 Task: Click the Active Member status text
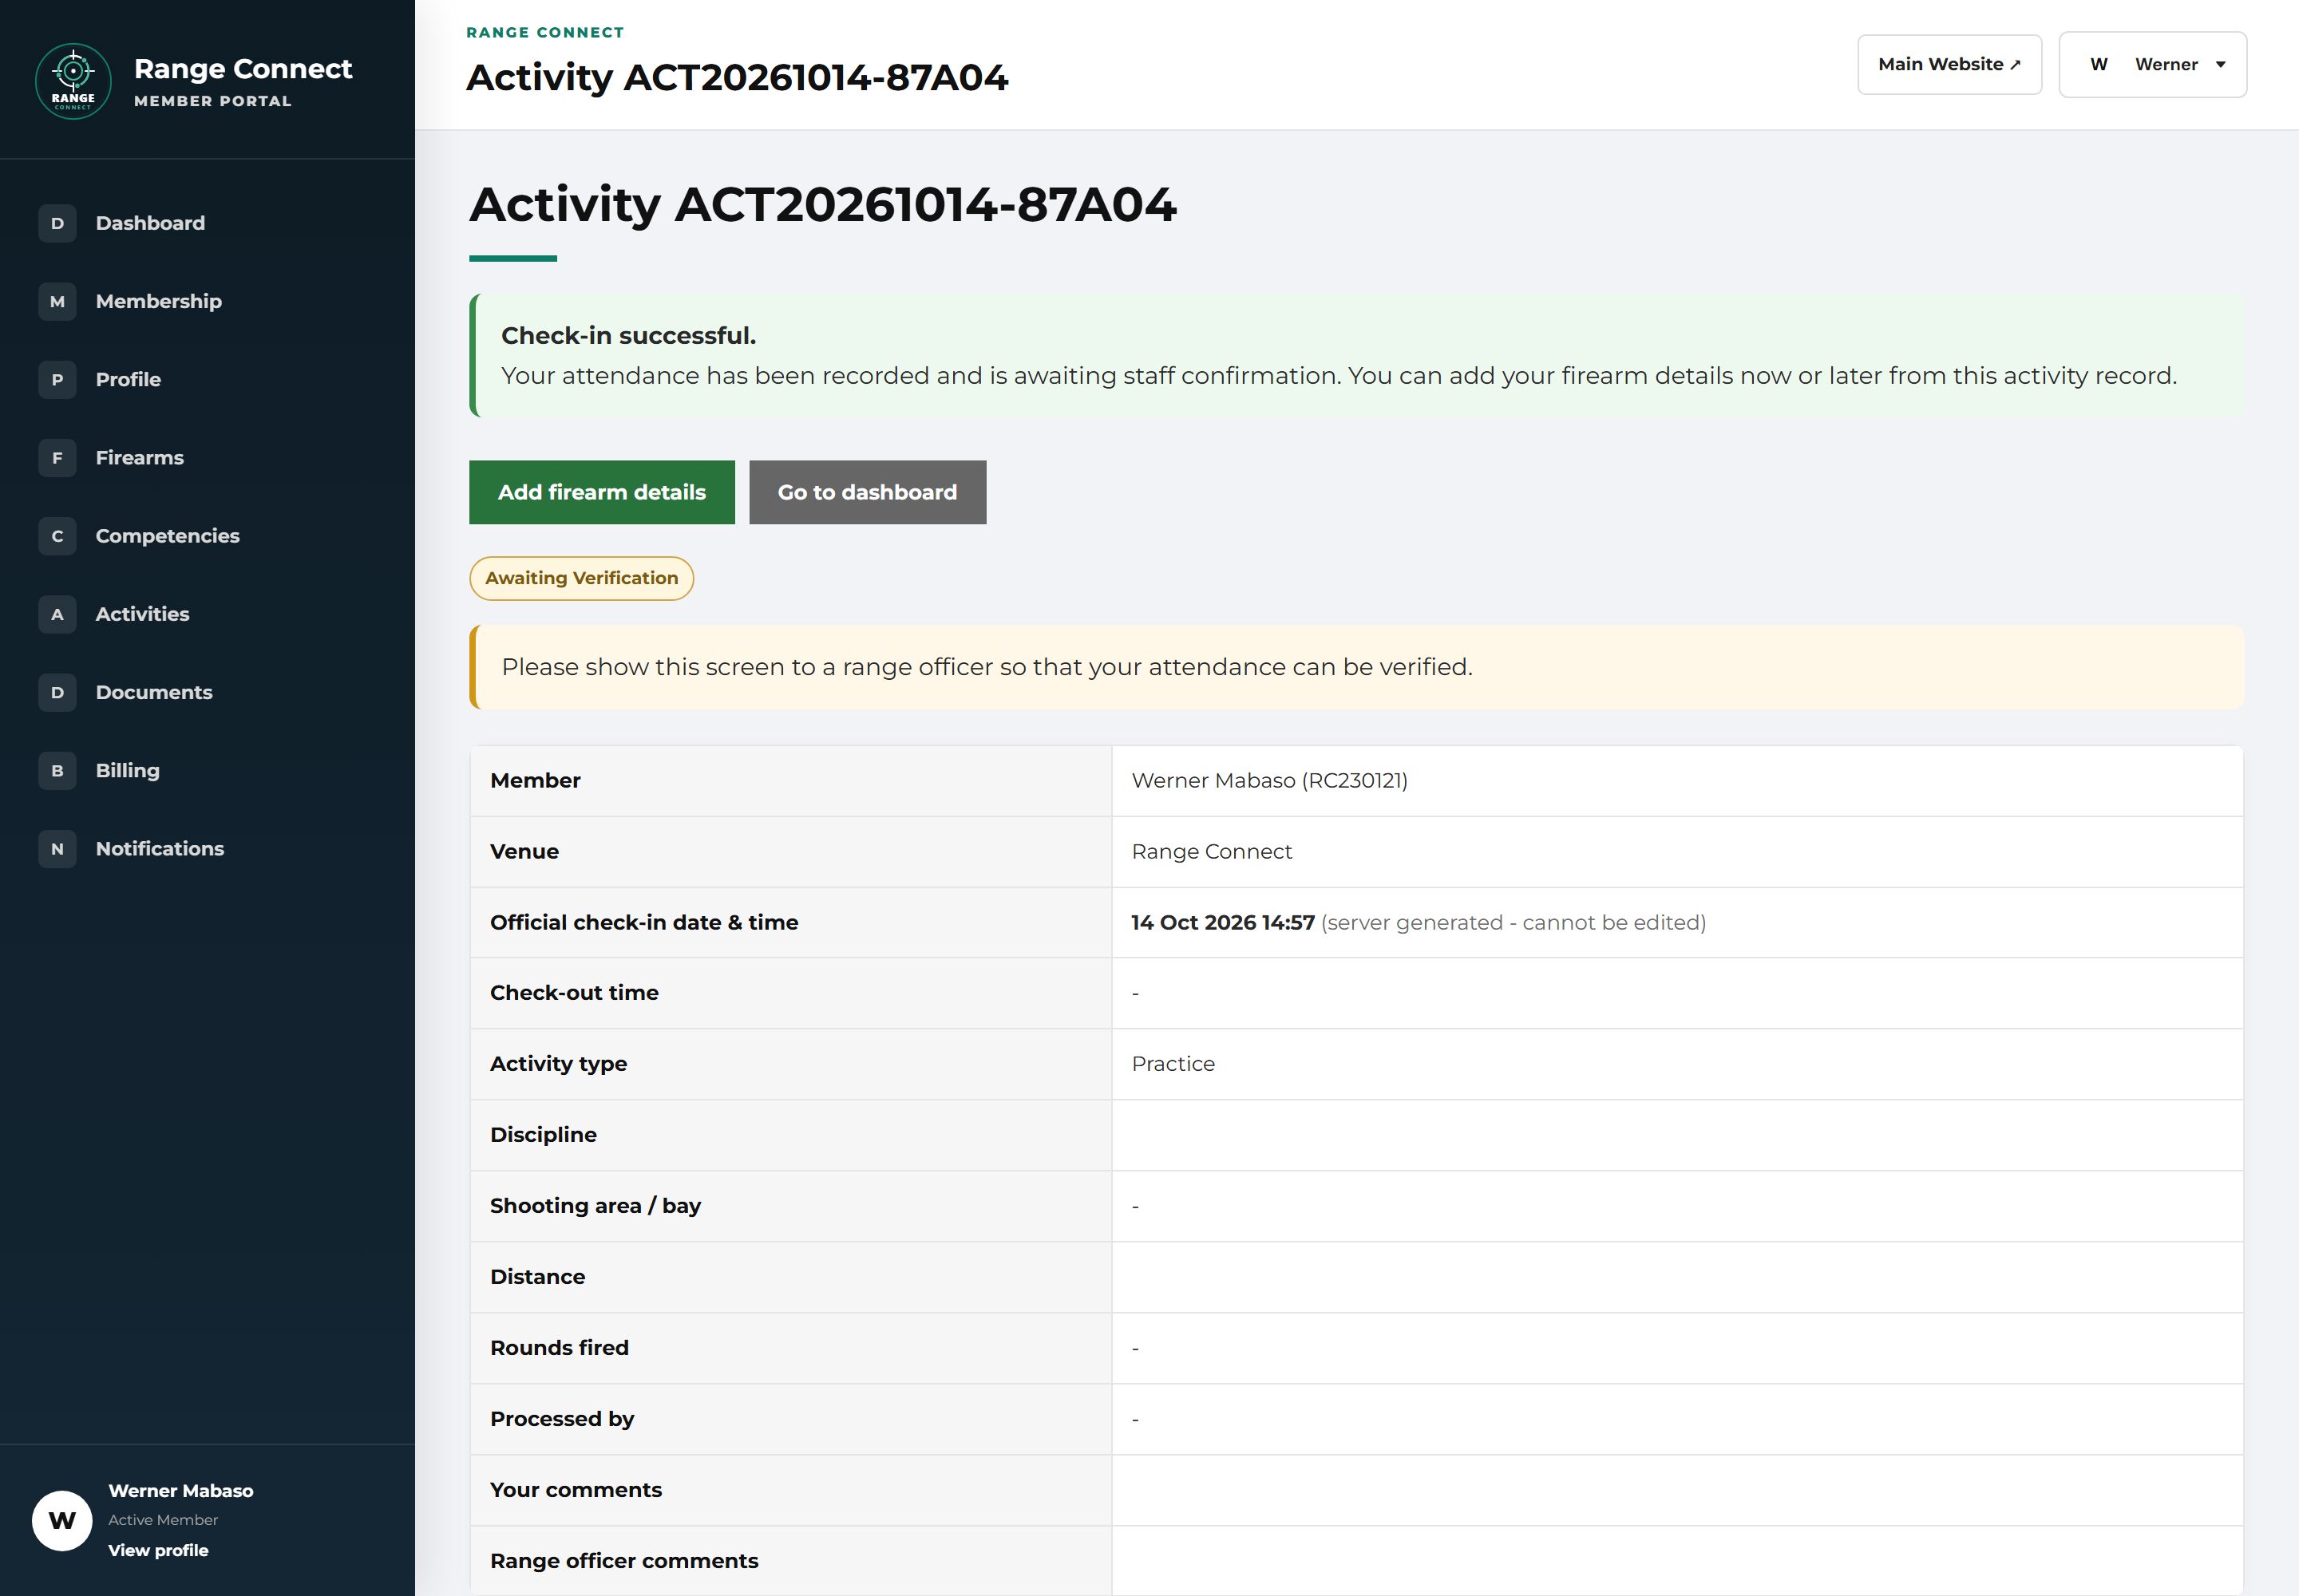[163, 1520]
